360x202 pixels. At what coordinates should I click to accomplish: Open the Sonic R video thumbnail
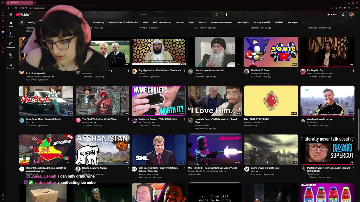pos(271,52)
